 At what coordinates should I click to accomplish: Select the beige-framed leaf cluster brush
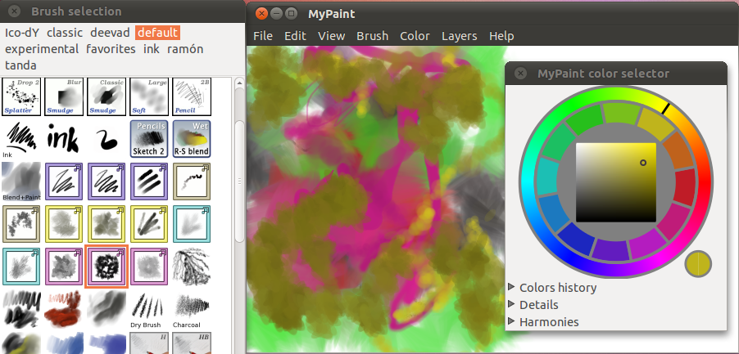click(x=21, y=224)
